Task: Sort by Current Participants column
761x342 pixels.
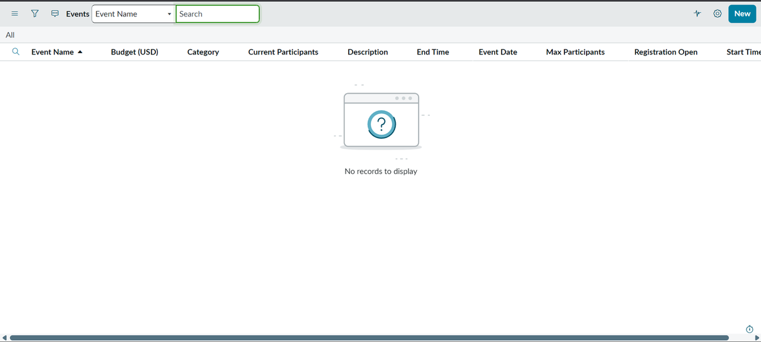Action: click(x=283, y=52)
